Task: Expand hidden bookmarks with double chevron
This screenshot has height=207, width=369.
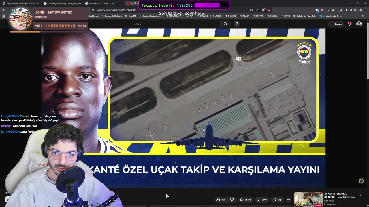Action: (363, 16)
